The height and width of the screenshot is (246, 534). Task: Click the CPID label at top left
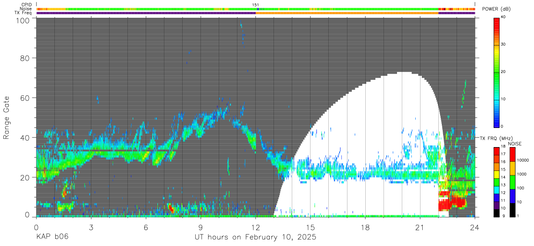[27, 5]
